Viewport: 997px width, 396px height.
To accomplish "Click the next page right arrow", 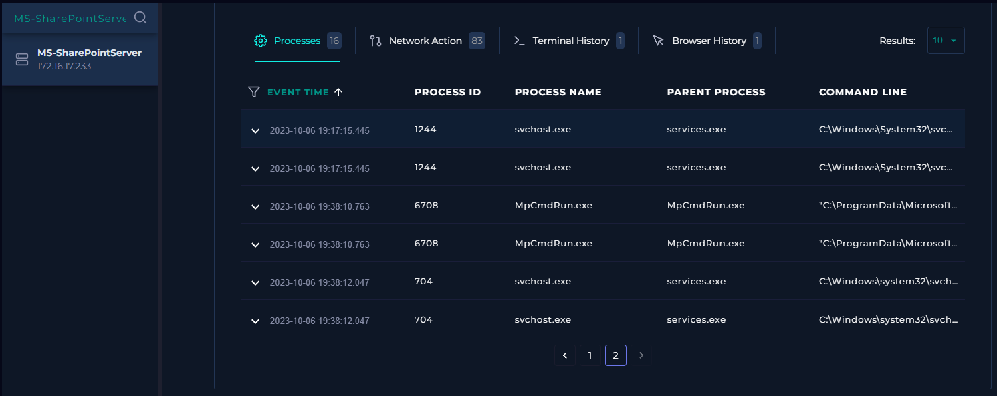I will 641,355.
